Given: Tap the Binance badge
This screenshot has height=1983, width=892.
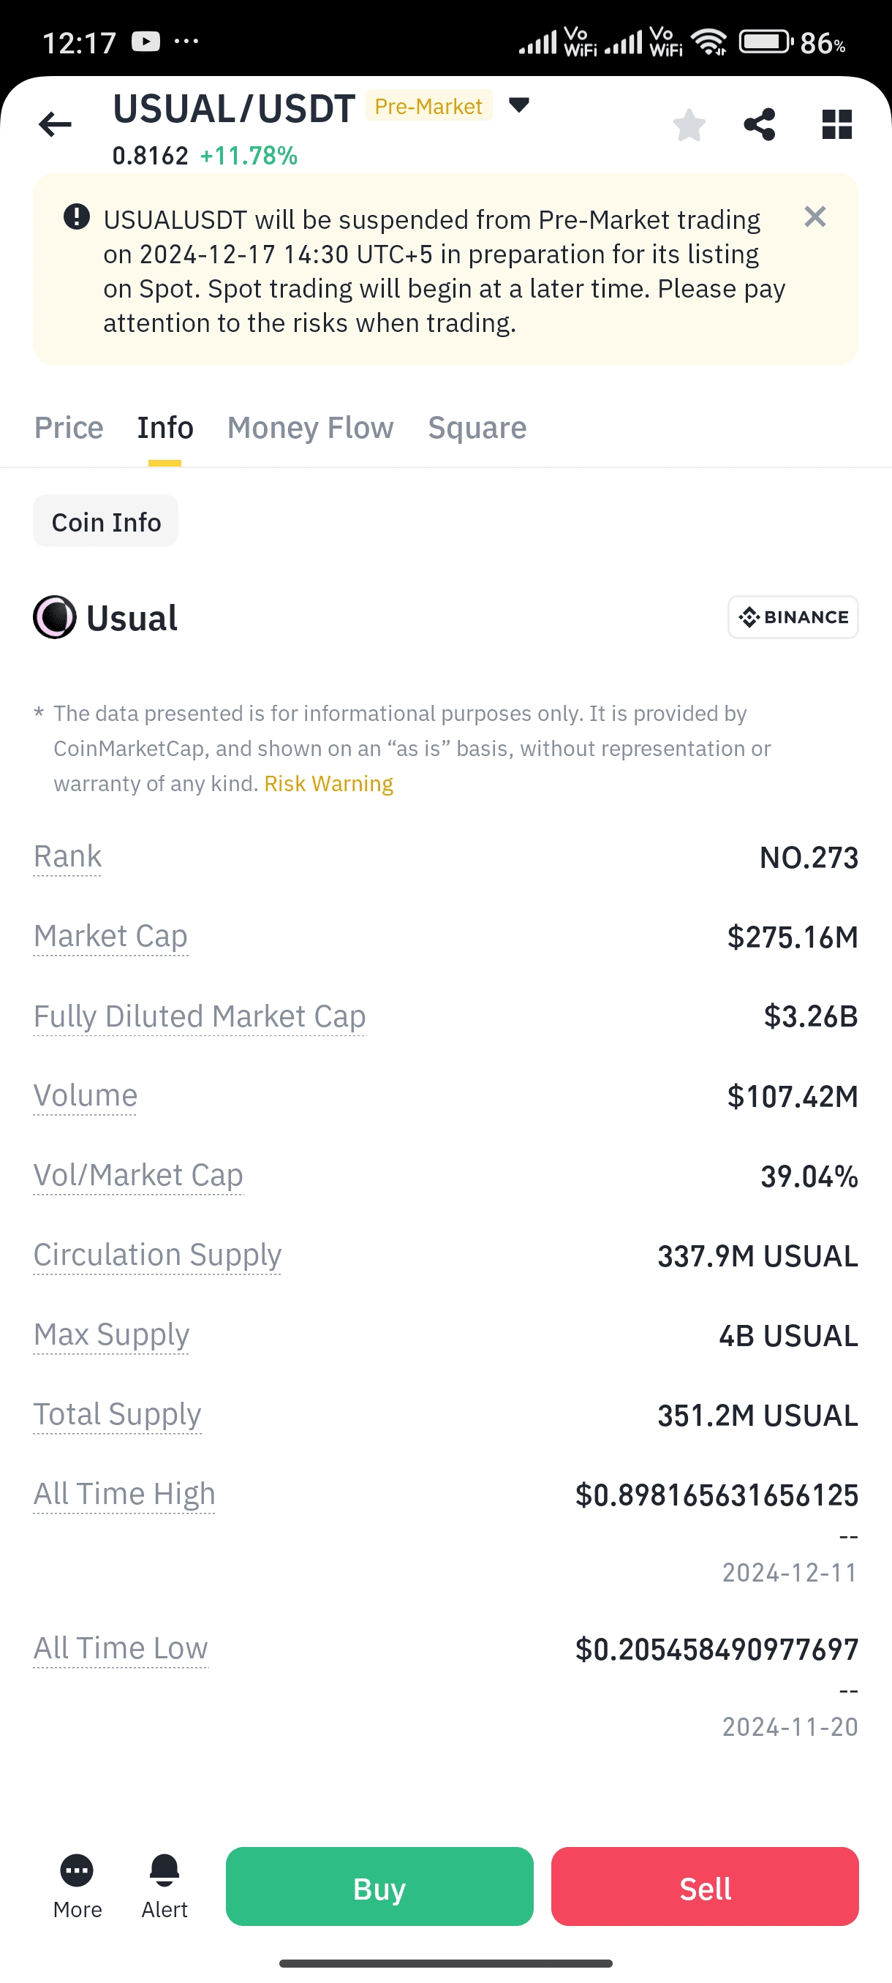Looking at the screenshot, I should point(793,617).
